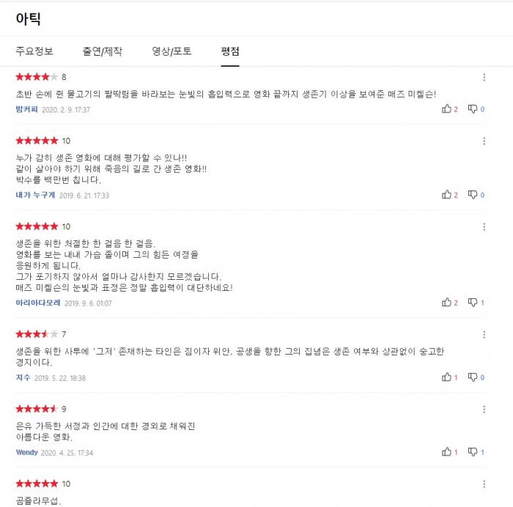Image resolution: width=513 pixels, height=507 pixels.
Task: Open more options for 밤커피's review
Action: click(484, 77)
